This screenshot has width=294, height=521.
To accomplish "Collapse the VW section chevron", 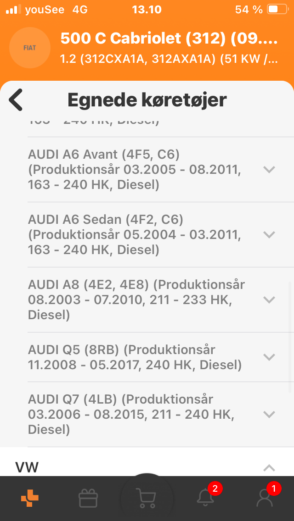I will pyautogui.click(x=269, y=468).
